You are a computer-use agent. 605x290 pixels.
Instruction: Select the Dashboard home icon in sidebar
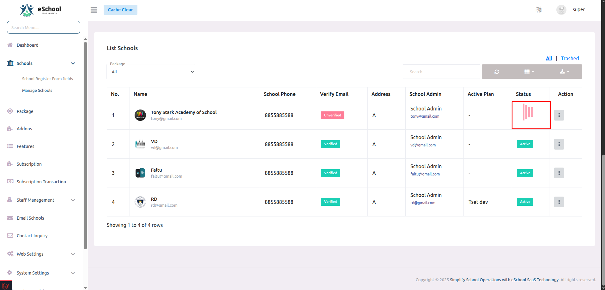10,45
